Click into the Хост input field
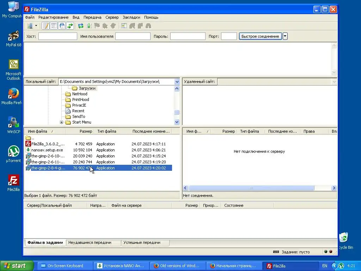 tap(57, 36)
